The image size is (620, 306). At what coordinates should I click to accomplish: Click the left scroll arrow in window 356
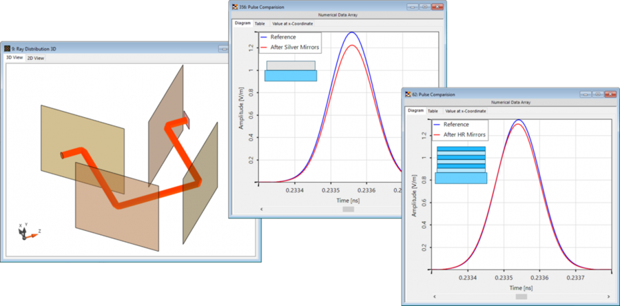(260, 209)
